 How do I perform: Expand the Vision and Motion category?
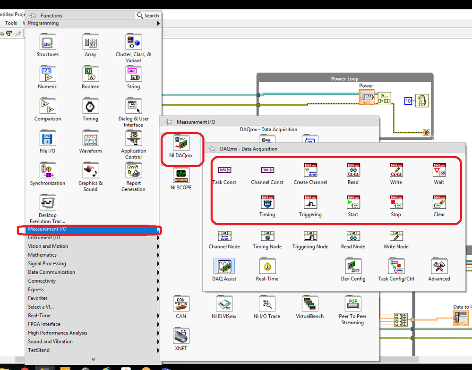94,246
